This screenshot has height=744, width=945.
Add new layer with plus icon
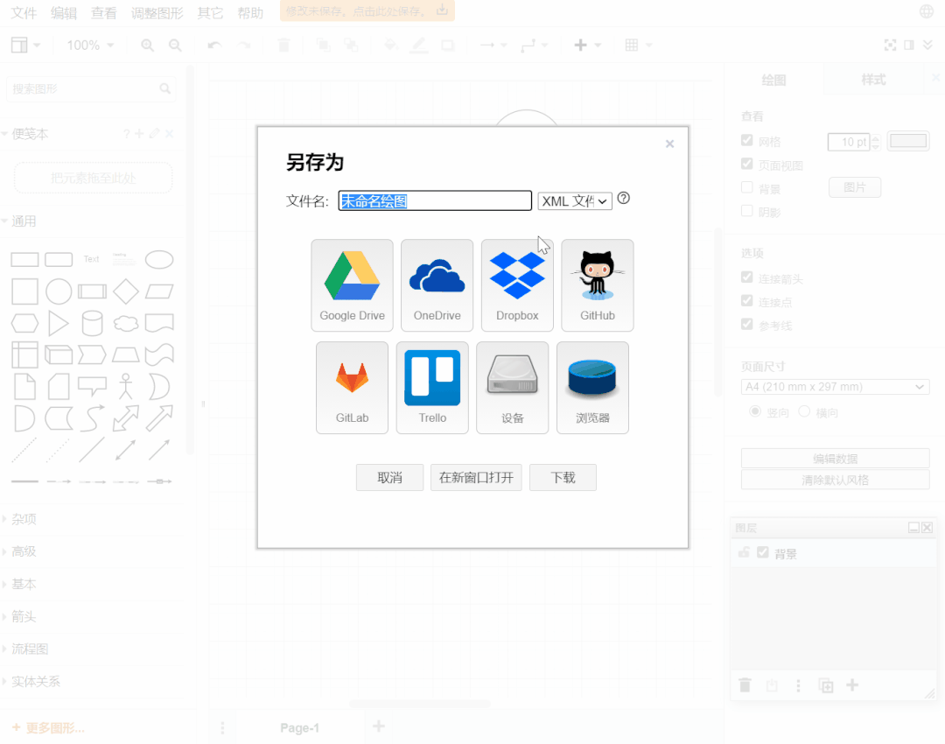tap(852, 684)
